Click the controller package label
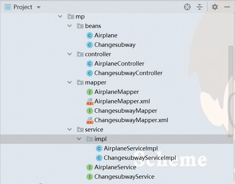This screenshot has width=235, height=184. pyautogui.click(x=98, y=54)
